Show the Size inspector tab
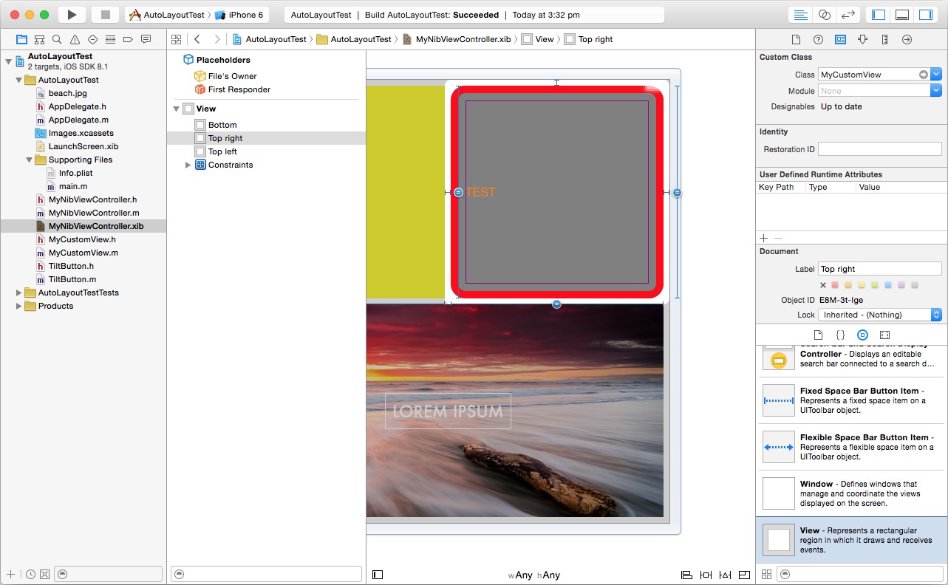 click(x=884, y=40)
